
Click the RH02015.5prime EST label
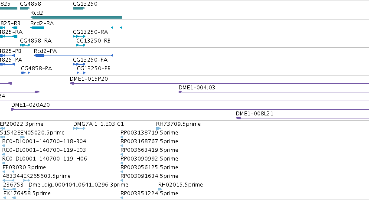tap(180, 184)
